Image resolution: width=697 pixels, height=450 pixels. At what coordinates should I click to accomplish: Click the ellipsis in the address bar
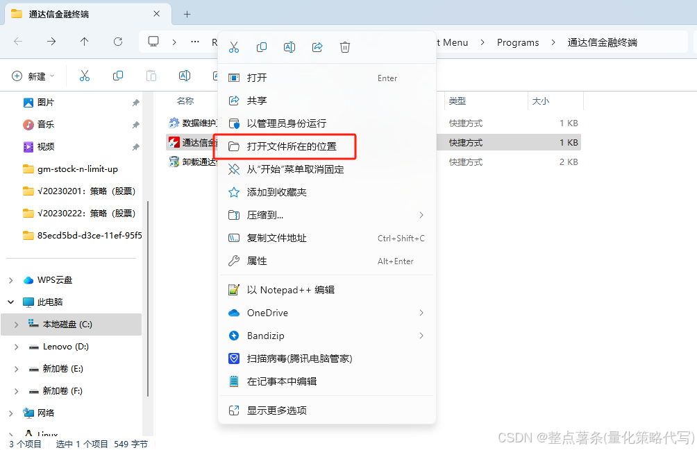pos(194,42)
